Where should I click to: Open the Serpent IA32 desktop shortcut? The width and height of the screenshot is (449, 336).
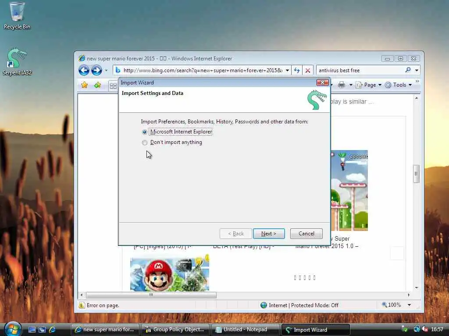[x=17, y=62]
